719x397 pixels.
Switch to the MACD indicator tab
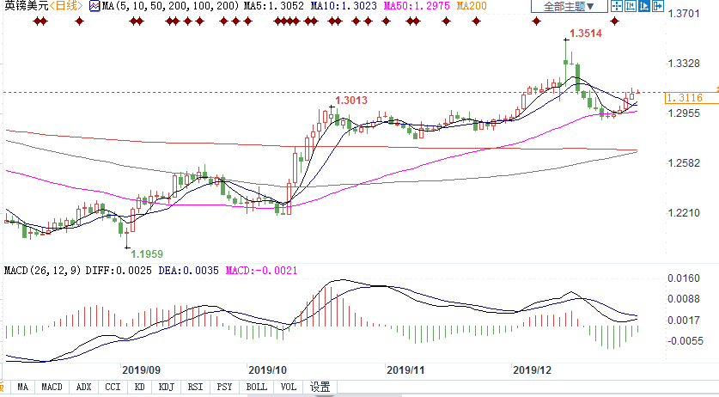[52, 387]
